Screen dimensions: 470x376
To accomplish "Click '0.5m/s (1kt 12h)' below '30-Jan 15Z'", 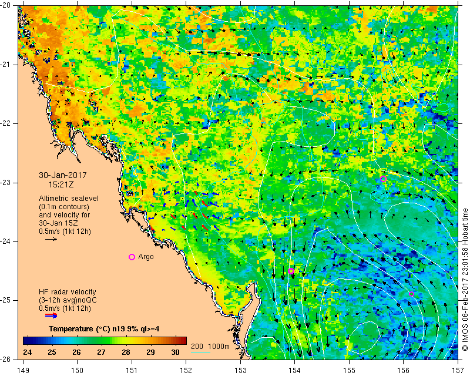I will (65, 231).
